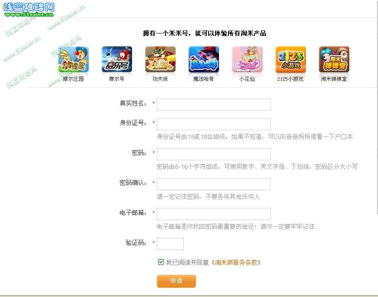Open the 小花仙 game icon
The image size is (378, 297).
pyautogui.click(x=247, y=59)
